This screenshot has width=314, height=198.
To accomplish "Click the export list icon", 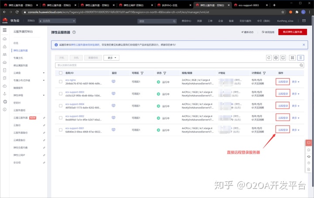I will coord(283,58).
